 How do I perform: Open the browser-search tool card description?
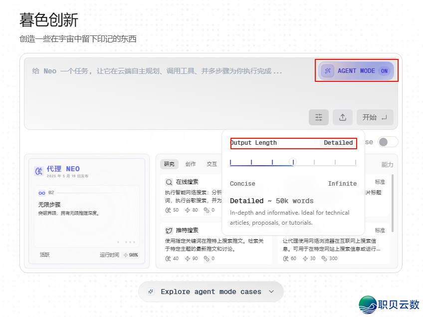(332, 245)
